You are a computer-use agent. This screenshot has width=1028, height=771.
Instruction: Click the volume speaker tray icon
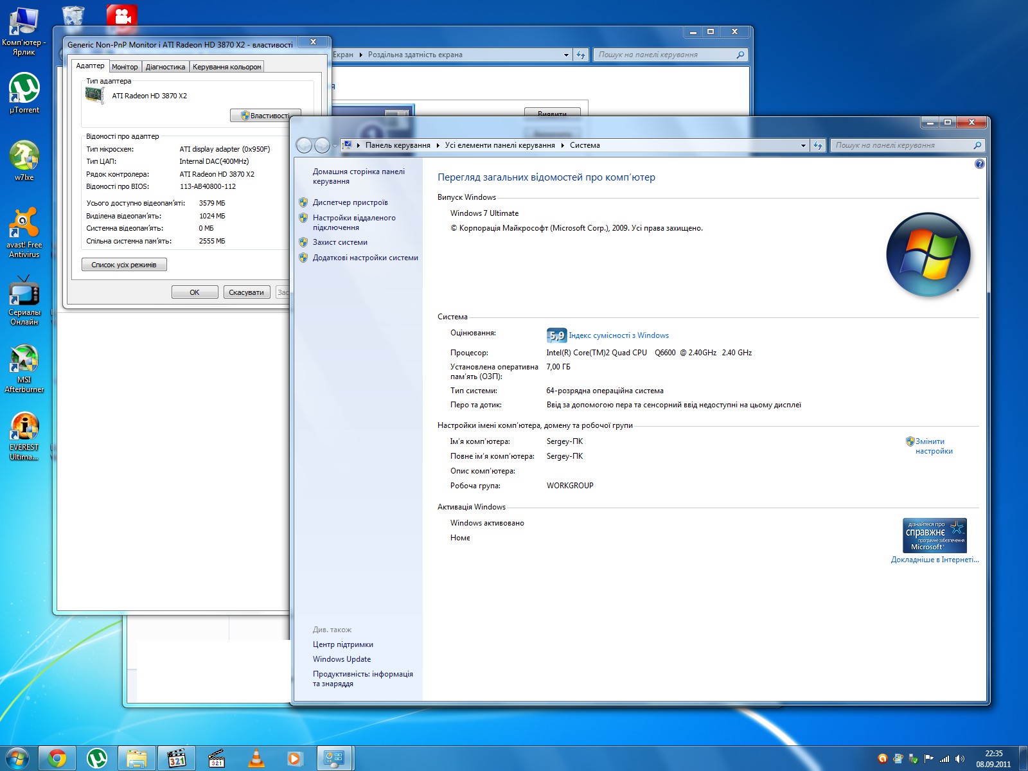(960, 759)
